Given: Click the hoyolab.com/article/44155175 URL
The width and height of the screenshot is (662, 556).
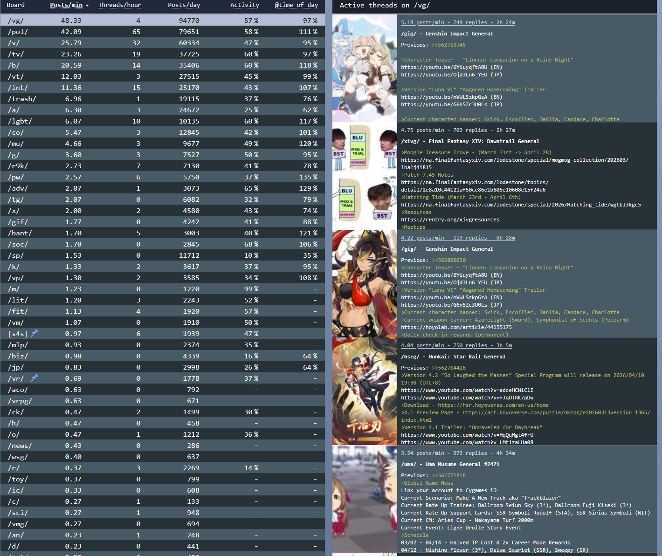Looking at the screenshot, I should (x=456, y=327).
